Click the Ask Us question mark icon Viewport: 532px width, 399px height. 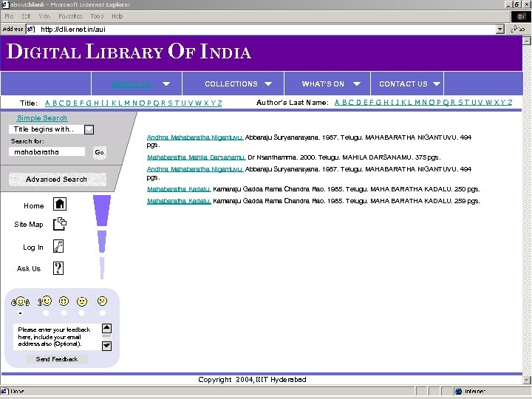[58, 268]
